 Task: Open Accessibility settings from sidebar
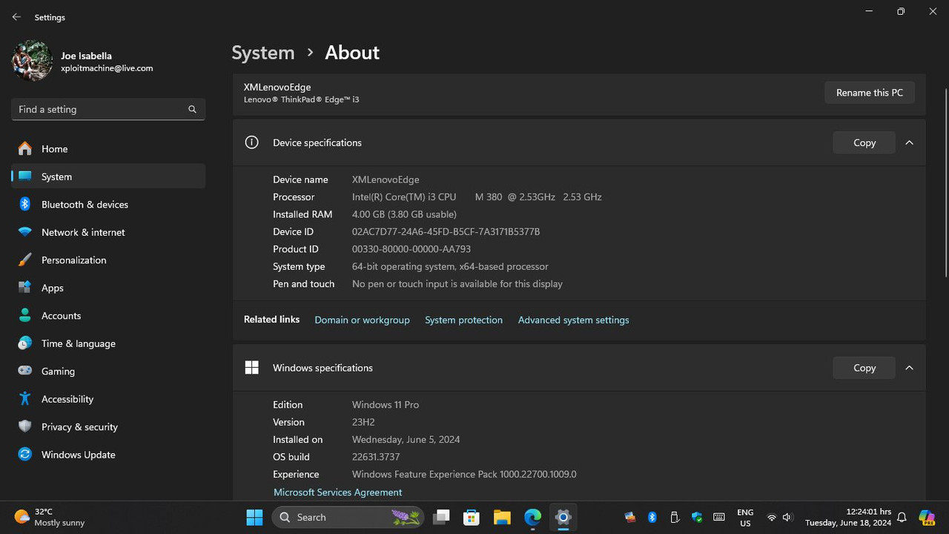point(67,398)
